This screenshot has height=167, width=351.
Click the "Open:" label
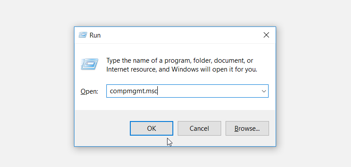tap(90, 91)
